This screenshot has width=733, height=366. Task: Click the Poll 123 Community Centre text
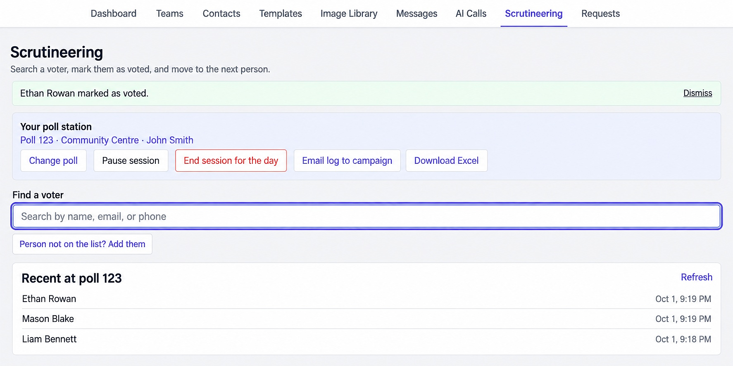[x=107, y=140]
